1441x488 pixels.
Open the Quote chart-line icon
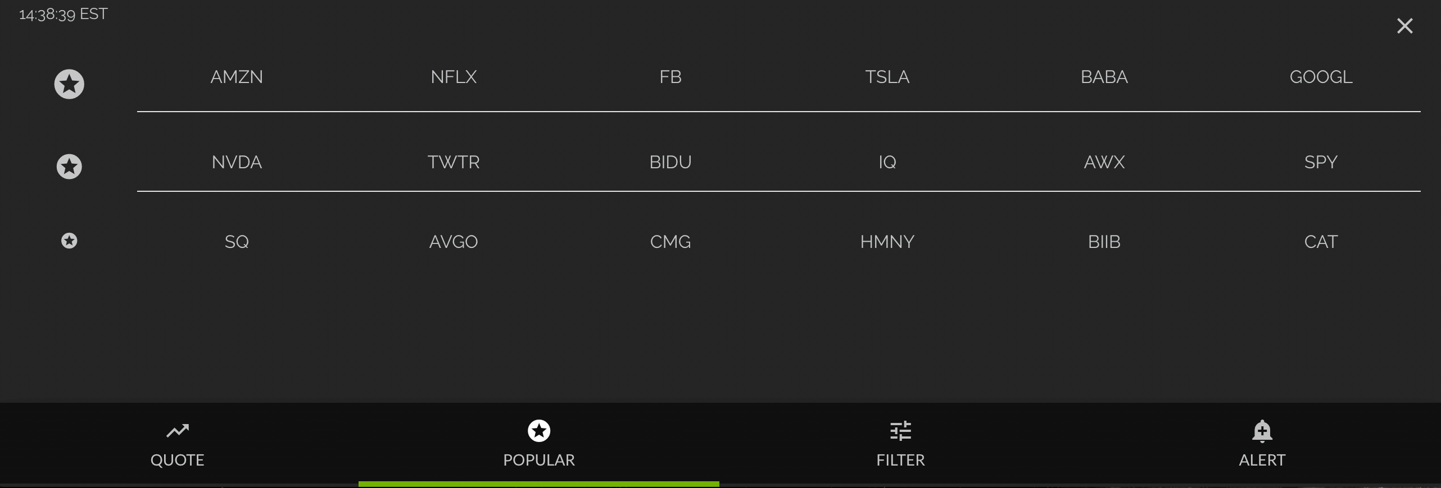(x=178, y=431)
